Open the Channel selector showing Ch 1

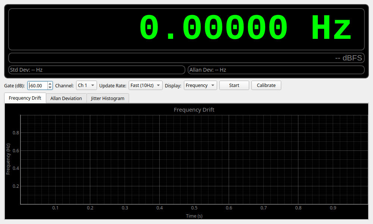(86, 85)
